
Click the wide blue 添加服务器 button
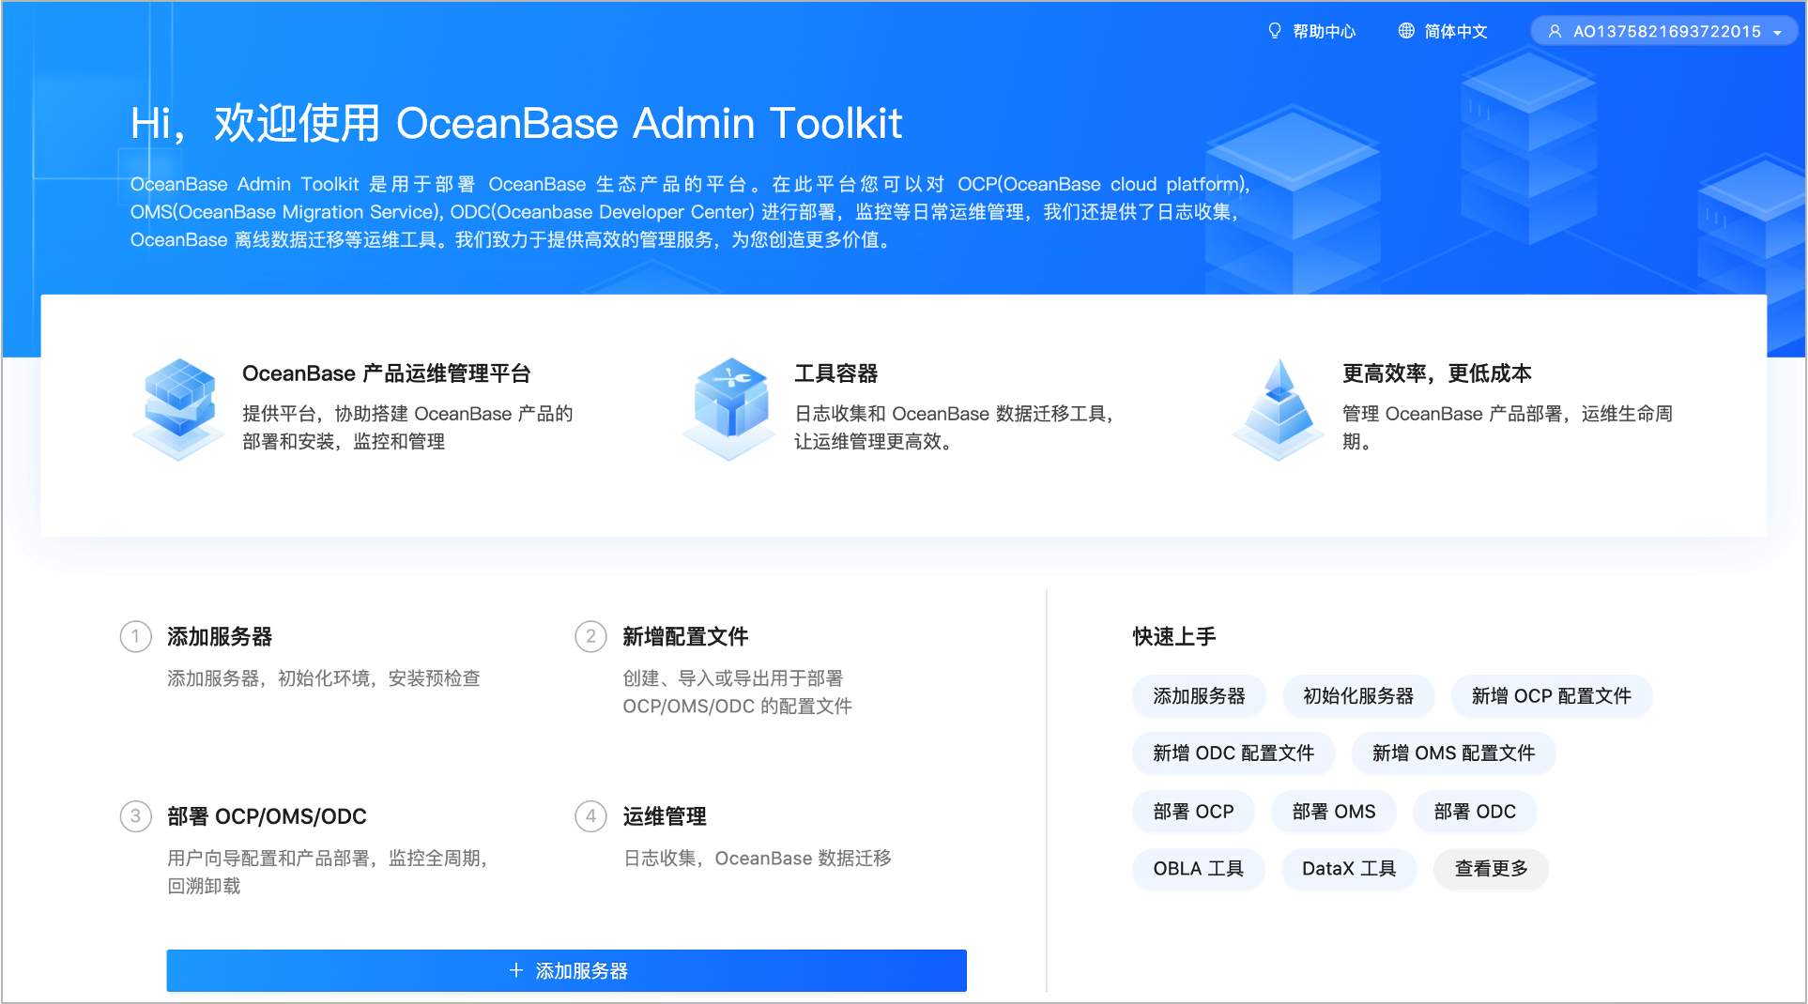tap(566, 970)
